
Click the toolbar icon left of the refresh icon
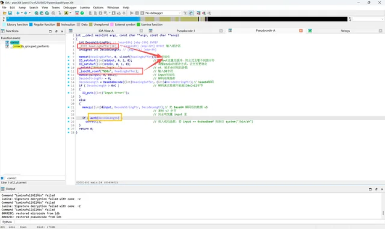(x=185, y=13)
